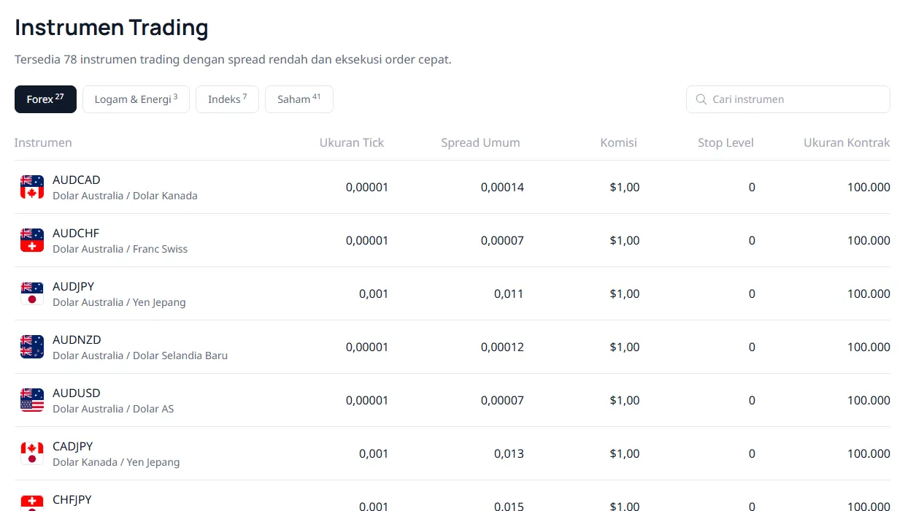Click the Instrumen Trading page heading

coord(112,28)
